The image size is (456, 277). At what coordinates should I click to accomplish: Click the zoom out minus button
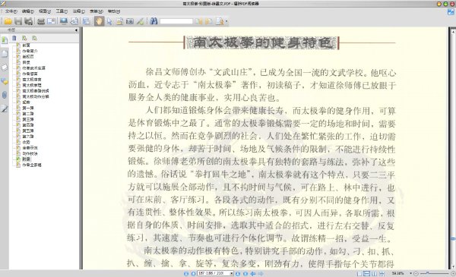[x=416, y=273]
